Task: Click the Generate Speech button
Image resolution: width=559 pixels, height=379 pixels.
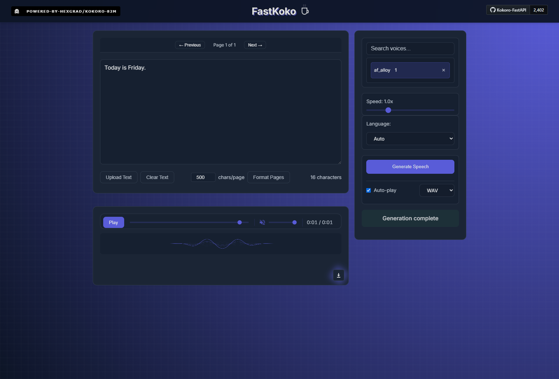Action: [x=410, y=167]
